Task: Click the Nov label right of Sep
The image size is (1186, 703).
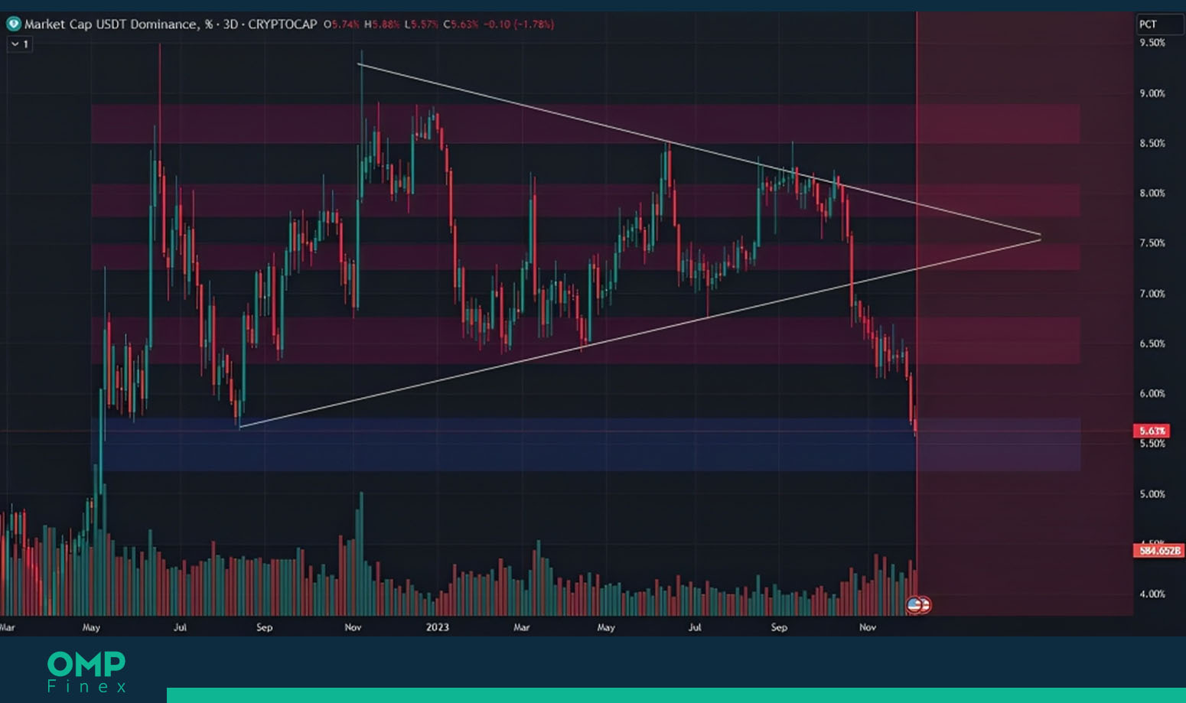Action: [x=867, y=627]
